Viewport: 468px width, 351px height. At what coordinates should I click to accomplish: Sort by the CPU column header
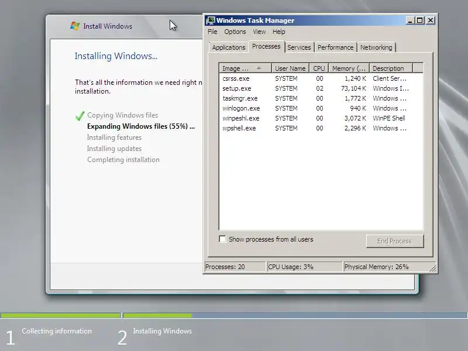click(319, 68)
